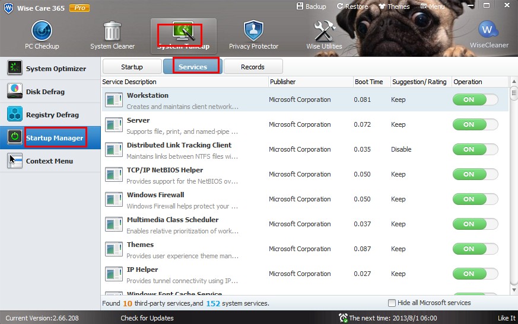518x324 pixels.
Task: Select Disk Defrag sidebar icon
Action: tap(15, 91)
